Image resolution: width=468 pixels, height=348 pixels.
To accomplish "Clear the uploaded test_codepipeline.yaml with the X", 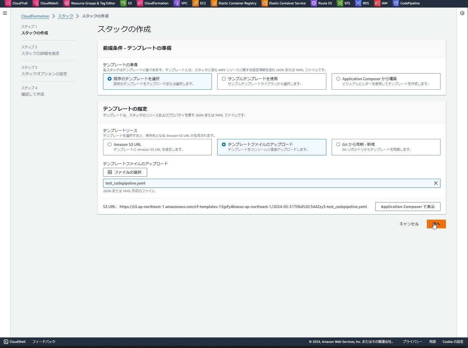I will coord(436,183).
